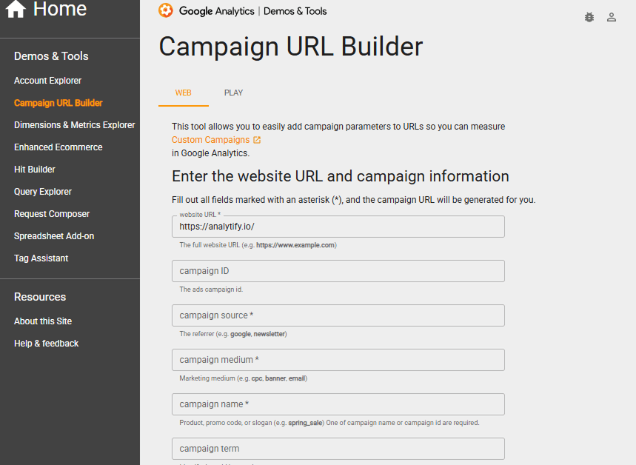The height and width of the screenshot is (465, 636).
Task: Open Query Explorer from sidebar
Action: pyautogui.click(x=43, y=192)
